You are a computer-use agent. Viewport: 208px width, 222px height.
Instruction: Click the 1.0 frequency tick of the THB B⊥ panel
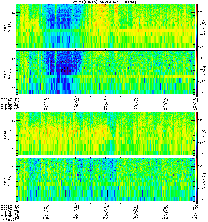(14, 13)
